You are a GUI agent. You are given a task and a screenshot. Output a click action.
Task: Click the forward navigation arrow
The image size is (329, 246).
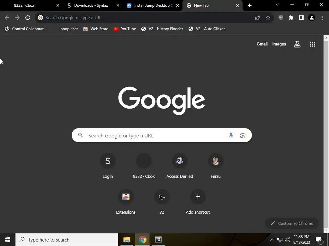pos(17,18)
